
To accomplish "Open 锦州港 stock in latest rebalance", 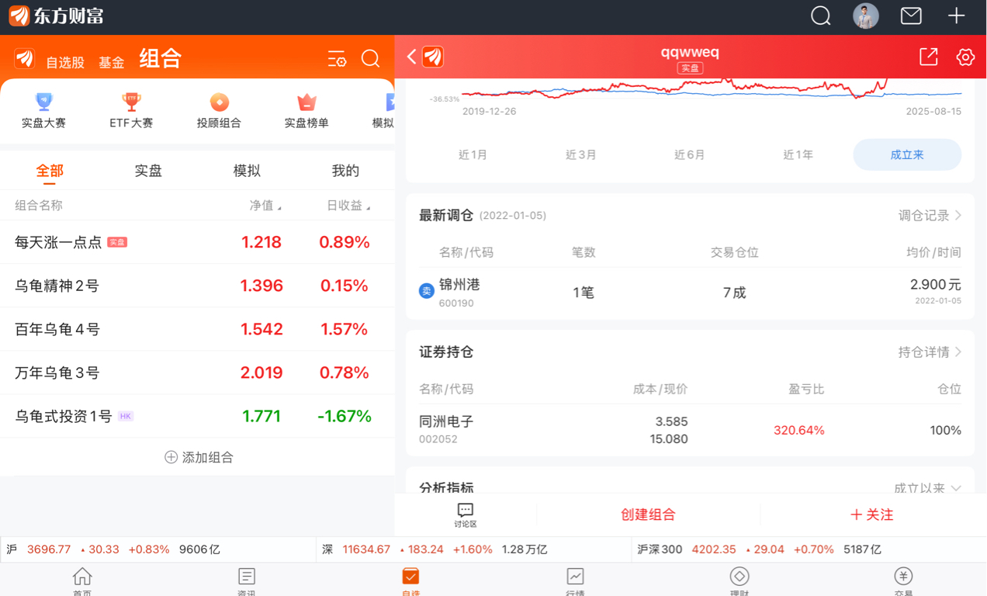I will point(690,293).
